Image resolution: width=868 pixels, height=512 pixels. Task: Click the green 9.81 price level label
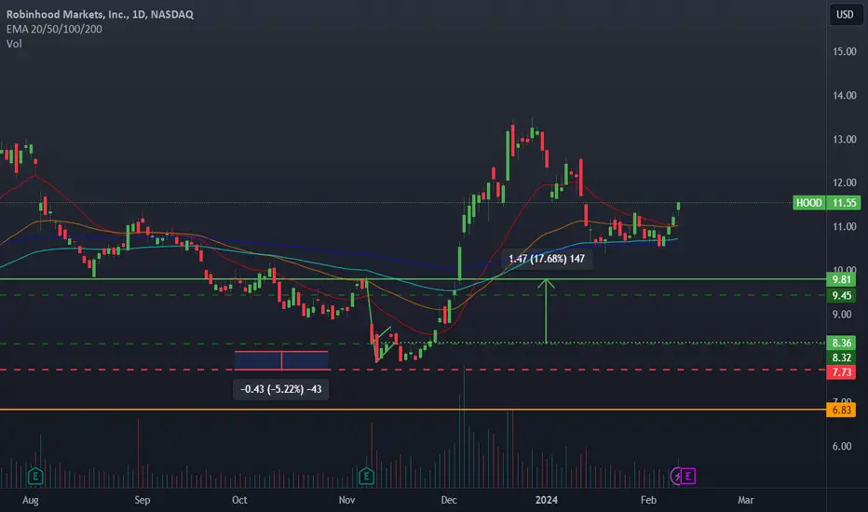[841, 279]
